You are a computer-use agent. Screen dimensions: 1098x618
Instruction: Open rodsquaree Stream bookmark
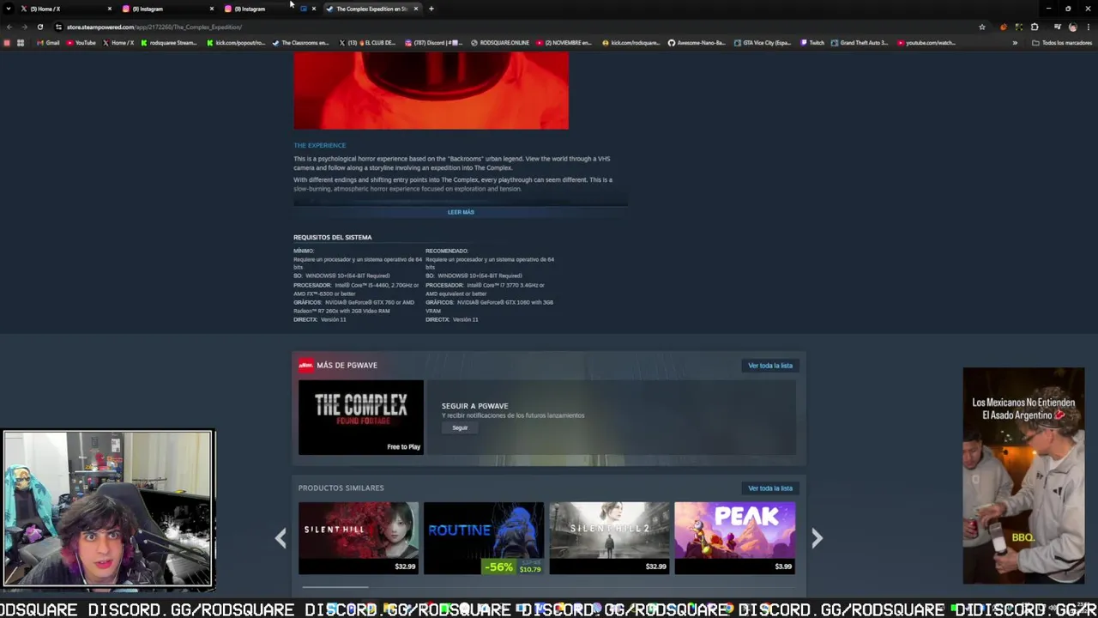[x=169, y=43]
